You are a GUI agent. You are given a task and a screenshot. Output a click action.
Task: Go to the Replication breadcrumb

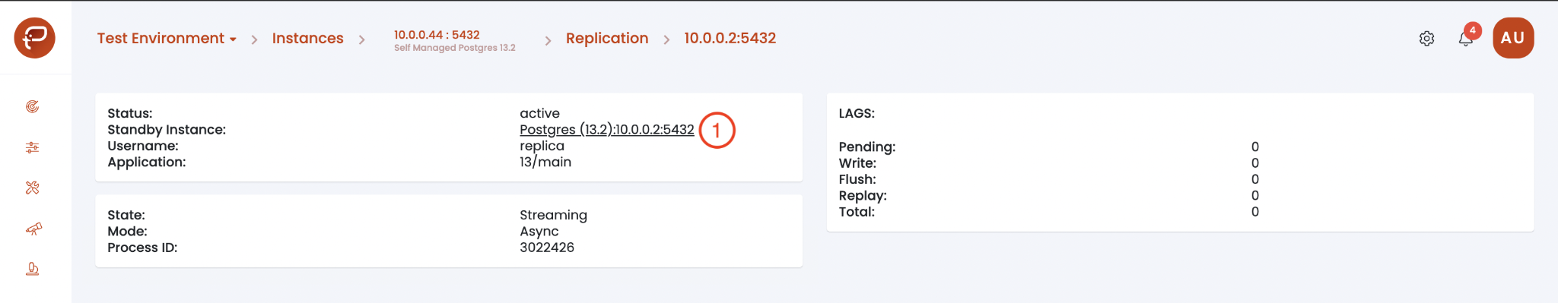point(607,38)
